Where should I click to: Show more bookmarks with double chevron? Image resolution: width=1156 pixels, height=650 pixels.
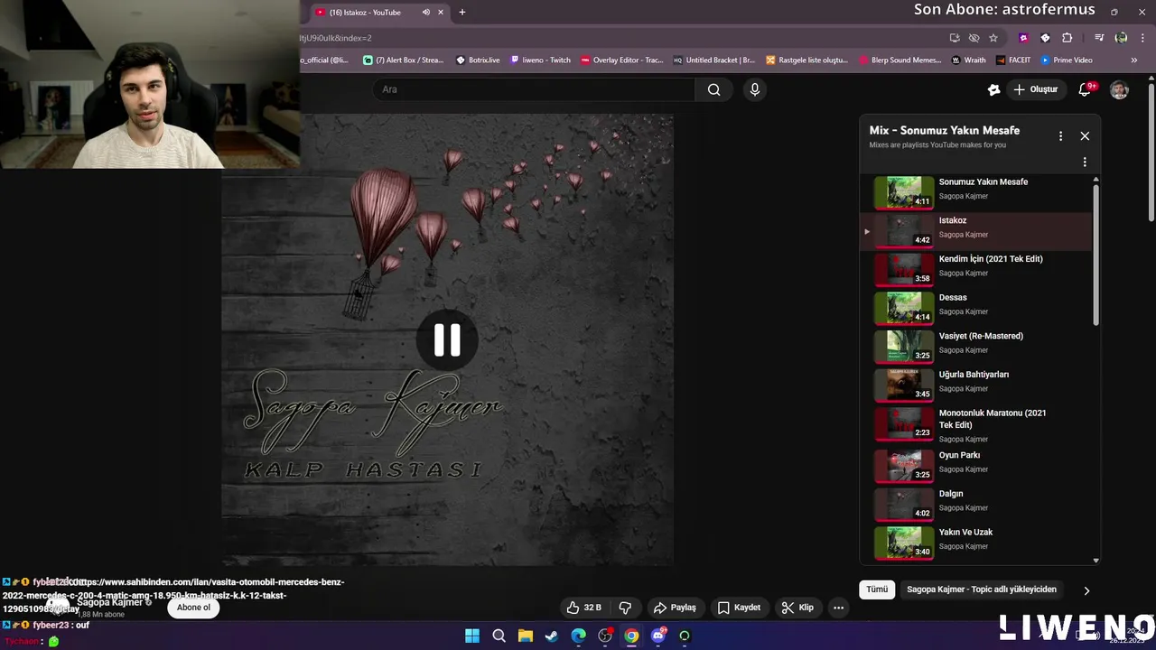[1134, 60]
